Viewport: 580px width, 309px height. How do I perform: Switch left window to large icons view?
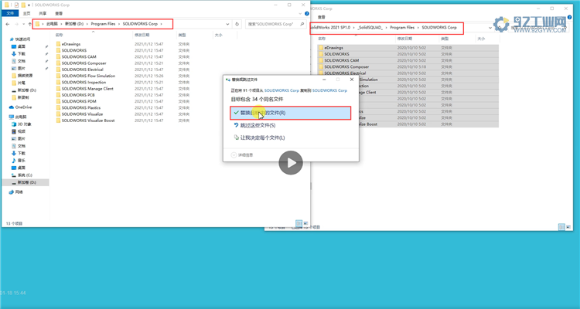(305, 223)
